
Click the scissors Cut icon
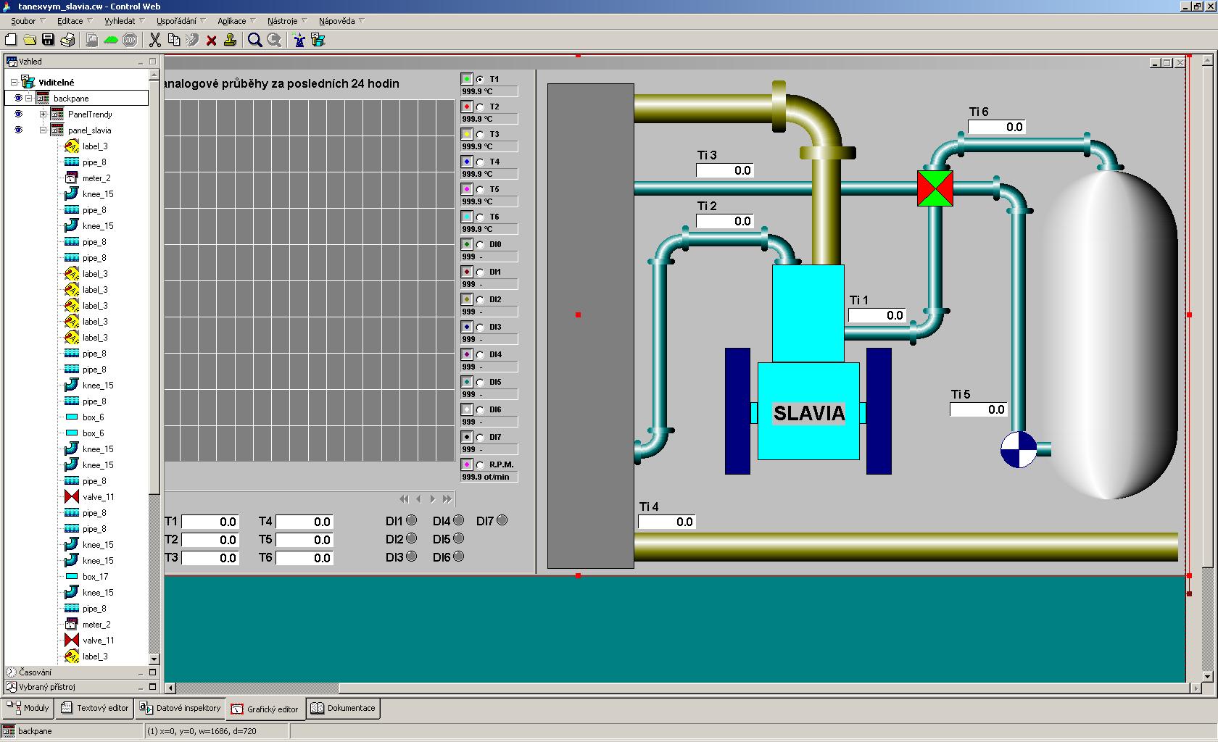pos(155,40)
